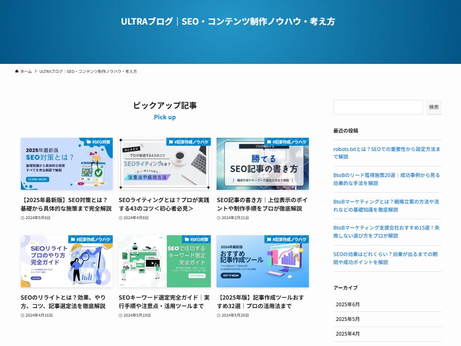This screenshot has width=461, height=346.
Task: Select the 2025年6月 archive entry
Action: click(x=348, y=304)
